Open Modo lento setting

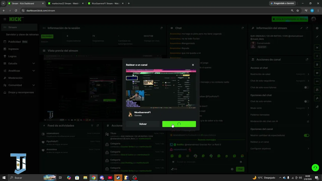(280, 108)
